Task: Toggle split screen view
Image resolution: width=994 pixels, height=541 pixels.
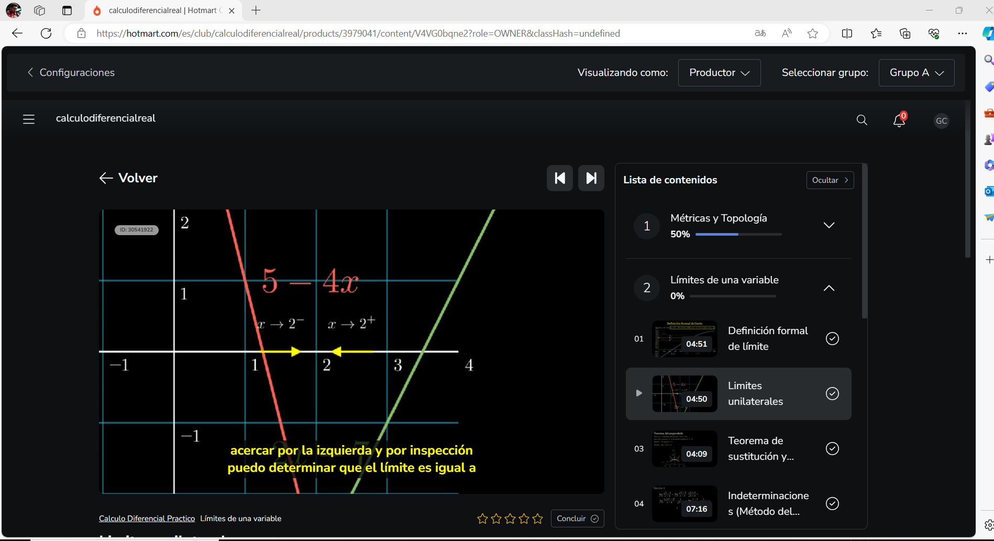Action: [x=847, y=34]
